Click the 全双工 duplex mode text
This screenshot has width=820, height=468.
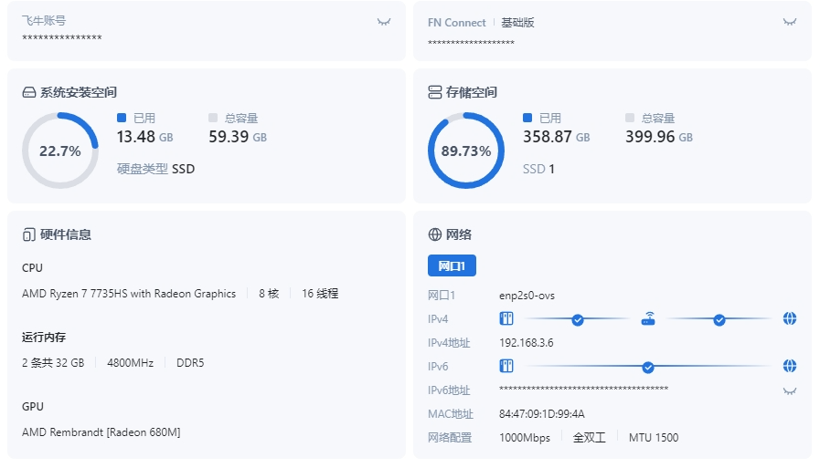[590, 438]
